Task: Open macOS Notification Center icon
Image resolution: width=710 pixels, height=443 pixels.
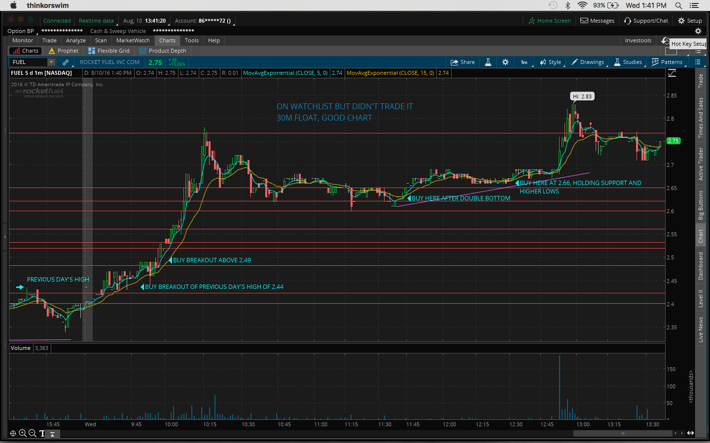Action: point(694,5)
